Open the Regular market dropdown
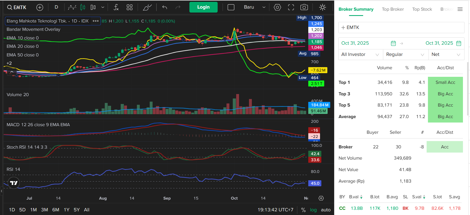The width and height of the screenshot is (470, 215). (406, 55)
